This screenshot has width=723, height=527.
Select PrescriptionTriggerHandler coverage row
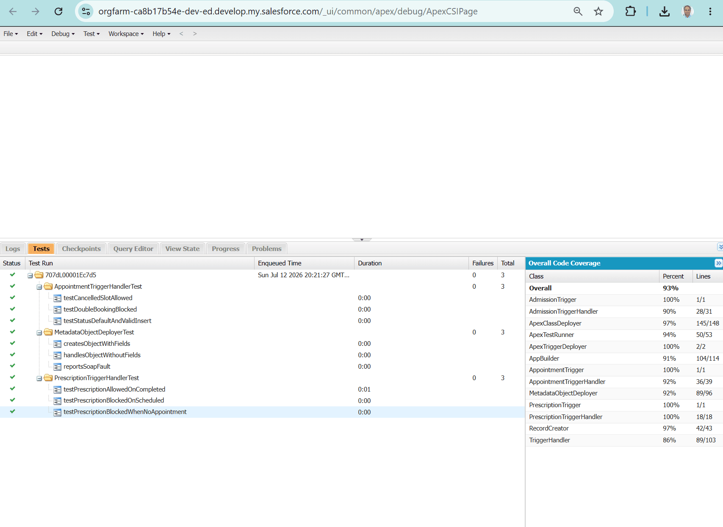(624, 417)
